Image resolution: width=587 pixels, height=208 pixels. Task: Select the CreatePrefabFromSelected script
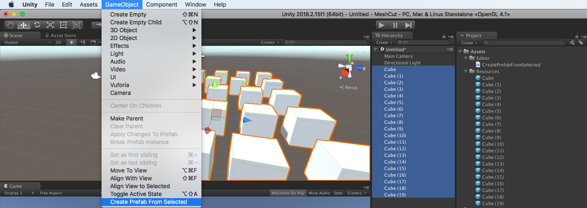tap(511, 65)
